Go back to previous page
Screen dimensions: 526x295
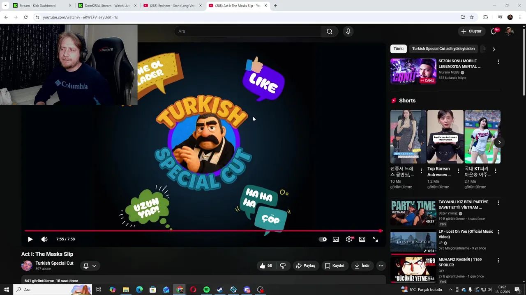(x=6, y=17)
